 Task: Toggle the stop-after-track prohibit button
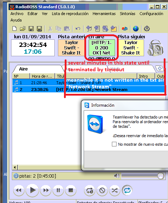pos(102,190)
